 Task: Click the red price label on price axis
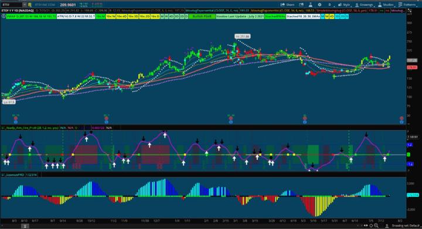[412, 67]
